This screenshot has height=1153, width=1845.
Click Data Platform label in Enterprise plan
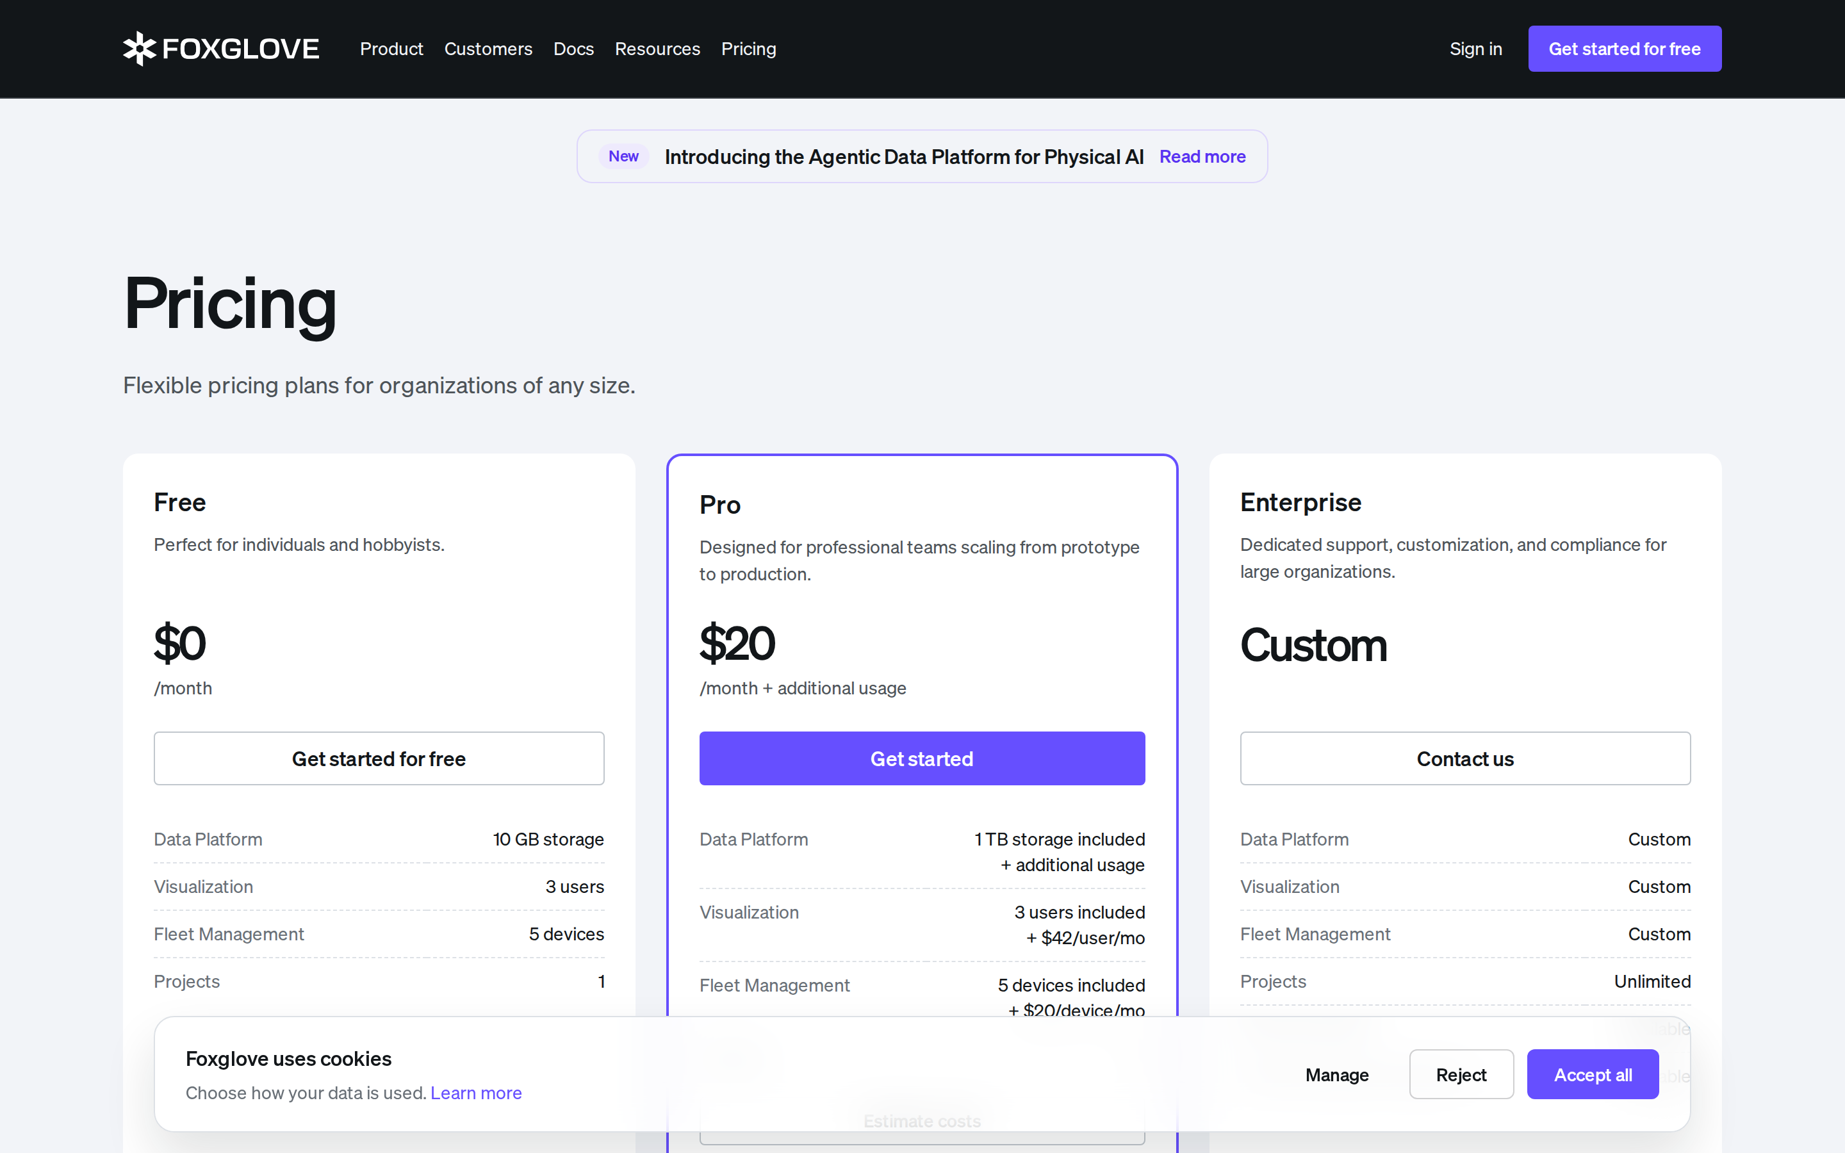(x=1294, y=839)
